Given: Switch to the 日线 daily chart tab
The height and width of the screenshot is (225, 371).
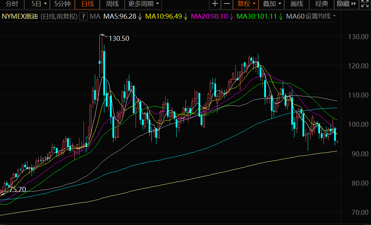Looking at the screenshot, I should point(87,4).
